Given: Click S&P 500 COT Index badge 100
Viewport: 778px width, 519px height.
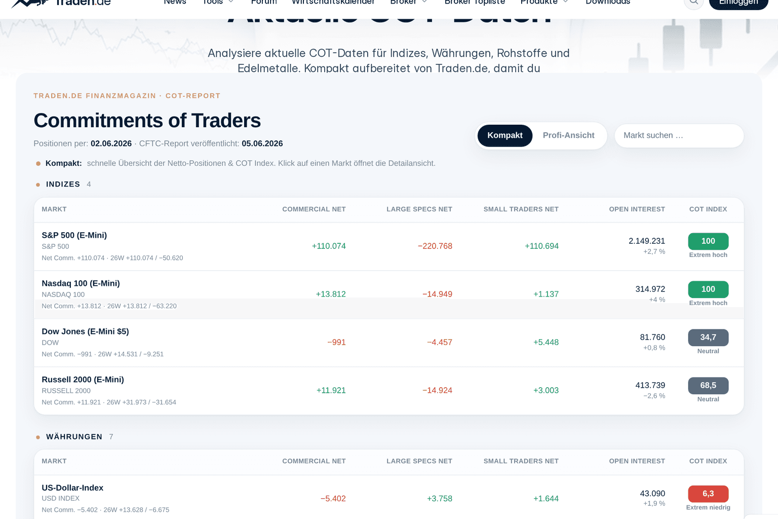Looking at the screenshot, I should pyautogui.click(x=708, y=241).
